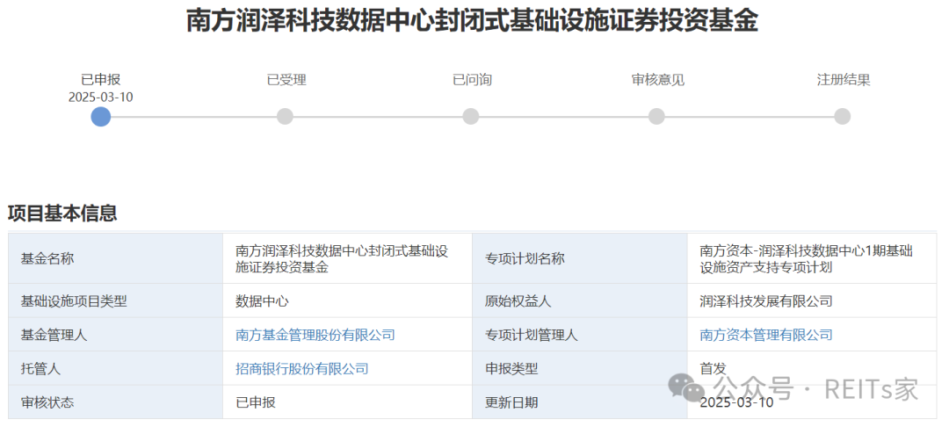Click the 已问询 progress step circle

point(471,117)
